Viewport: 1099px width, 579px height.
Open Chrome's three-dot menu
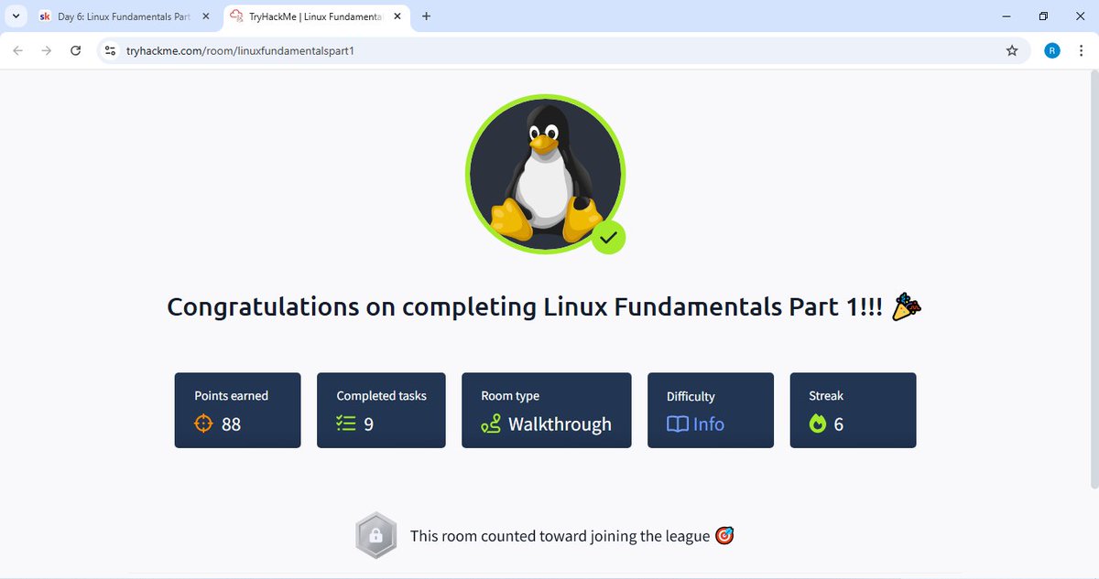pyautogui.click(x=1081, y=50)
